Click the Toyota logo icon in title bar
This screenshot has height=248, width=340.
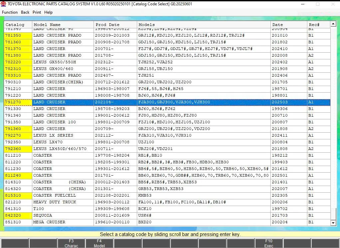pyautogui.click(x=3, y=4)
